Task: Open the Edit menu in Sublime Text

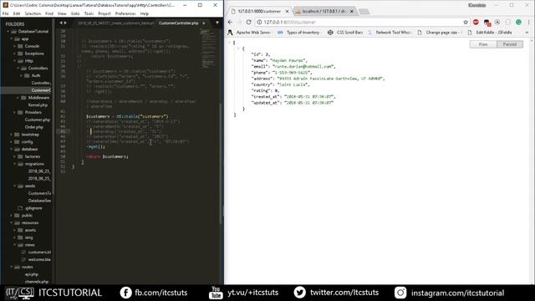Action: coord(17,13)
